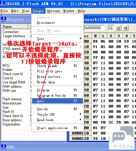Select Program & Verify entry

(58, 95)
